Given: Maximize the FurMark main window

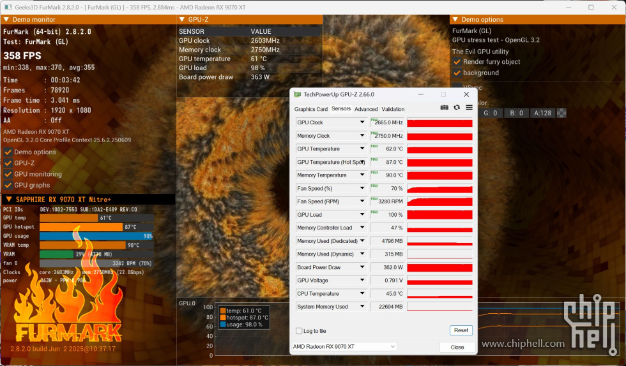Looking at the screenshot, I should (x=591, y=7).
